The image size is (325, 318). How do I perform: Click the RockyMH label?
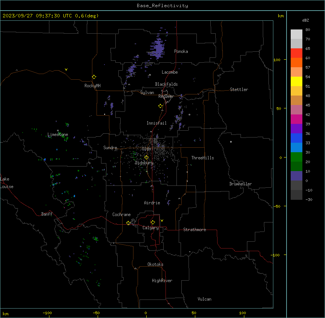coord(92,86)
